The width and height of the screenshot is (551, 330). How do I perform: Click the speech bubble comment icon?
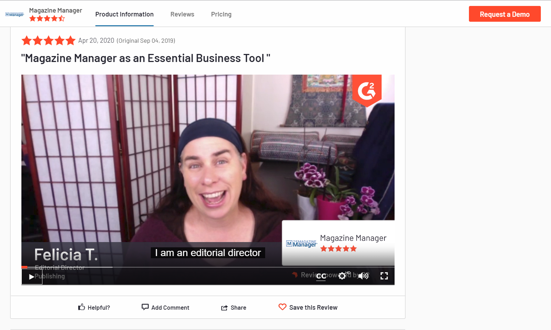(x=145, y=307)
